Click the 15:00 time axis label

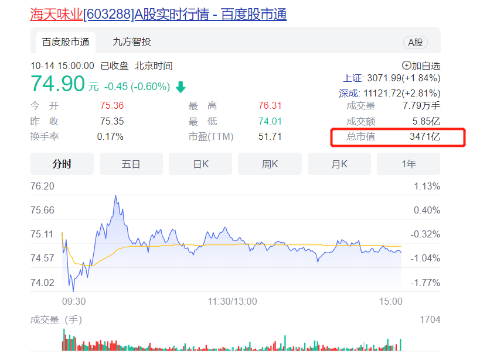point(391,301)
